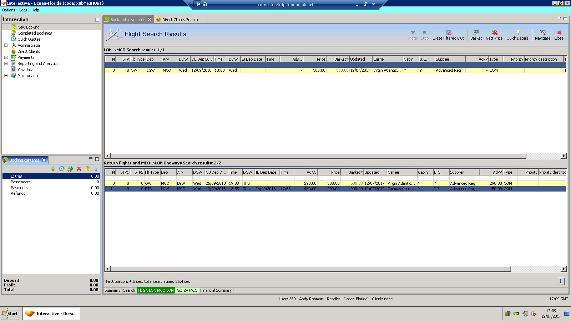Viewport: 571px width, 321px height.
Task: Click the palm tree icon in Booking contents toolbar
Action: coord(87,169)
